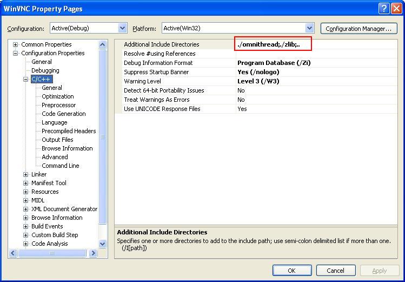Select the Code Analysis tree item
Screen dimensions: 405x282
point(50,244)
